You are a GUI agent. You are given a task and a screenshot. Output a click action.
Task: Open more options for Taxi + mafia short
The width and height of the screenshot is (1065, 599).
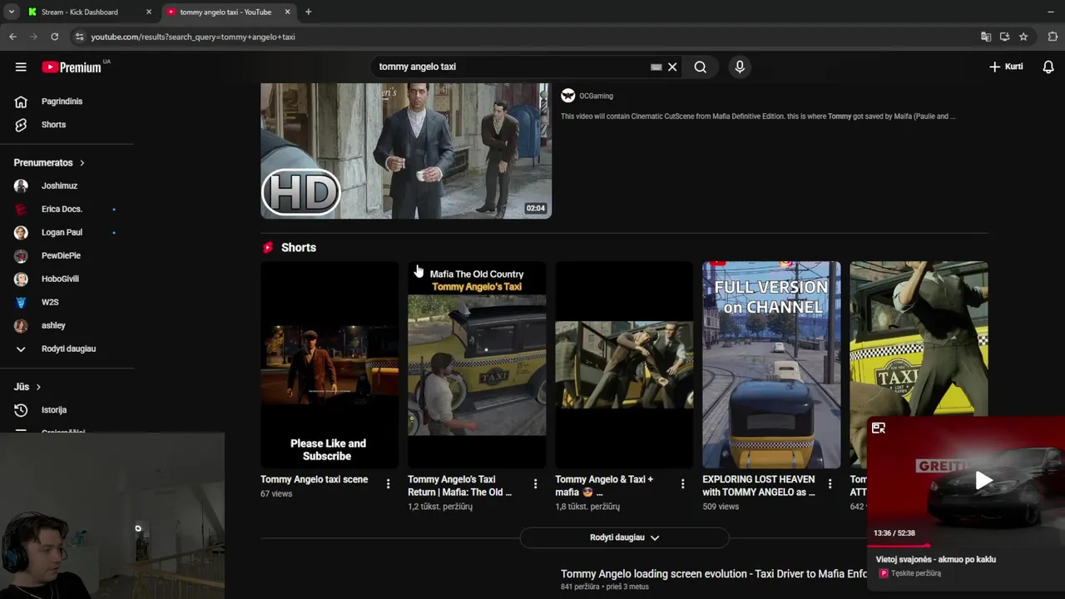(682, 483)
